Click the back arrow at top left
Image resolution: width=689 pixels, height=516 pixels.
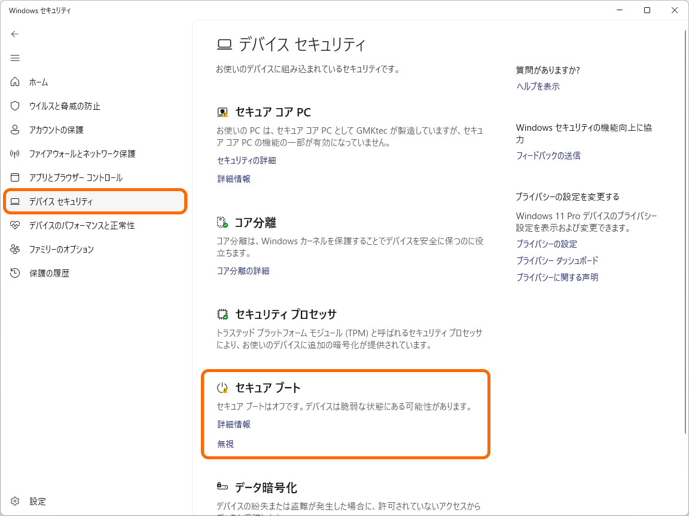coord(15,34)
